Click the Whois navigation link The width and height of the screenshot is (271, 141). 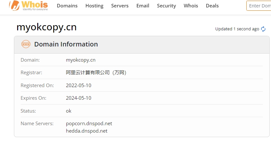[191, 6]
